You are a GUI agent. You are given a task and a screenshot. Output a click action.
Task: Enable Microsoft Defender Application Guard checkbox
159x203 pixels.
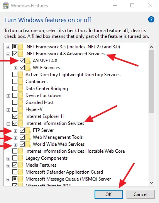click(x=15, y=172)
